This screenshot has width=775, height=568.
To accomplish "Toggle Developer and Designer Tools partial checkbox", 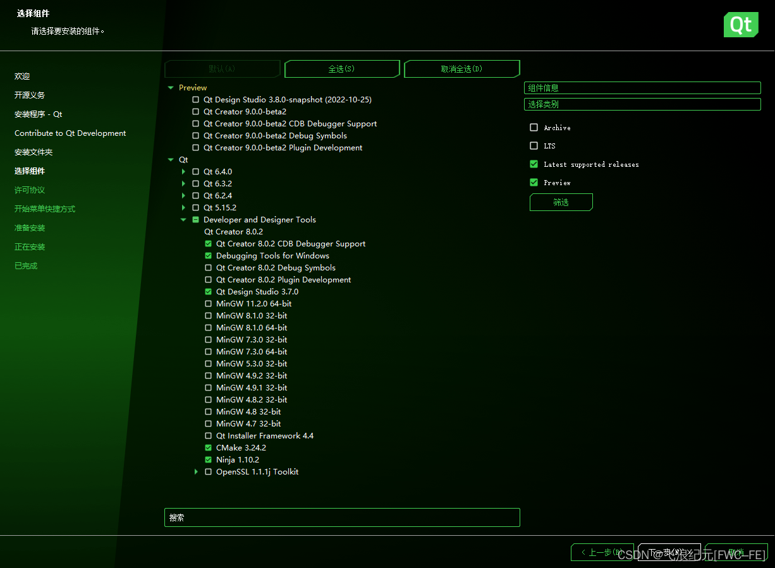I will 195,220.
